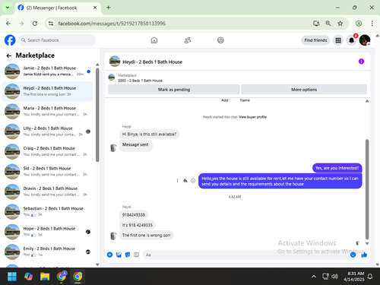Click the message 'The first one is wrong sorr'
This screenshot has width=380, height=285.
click(146, 235)
